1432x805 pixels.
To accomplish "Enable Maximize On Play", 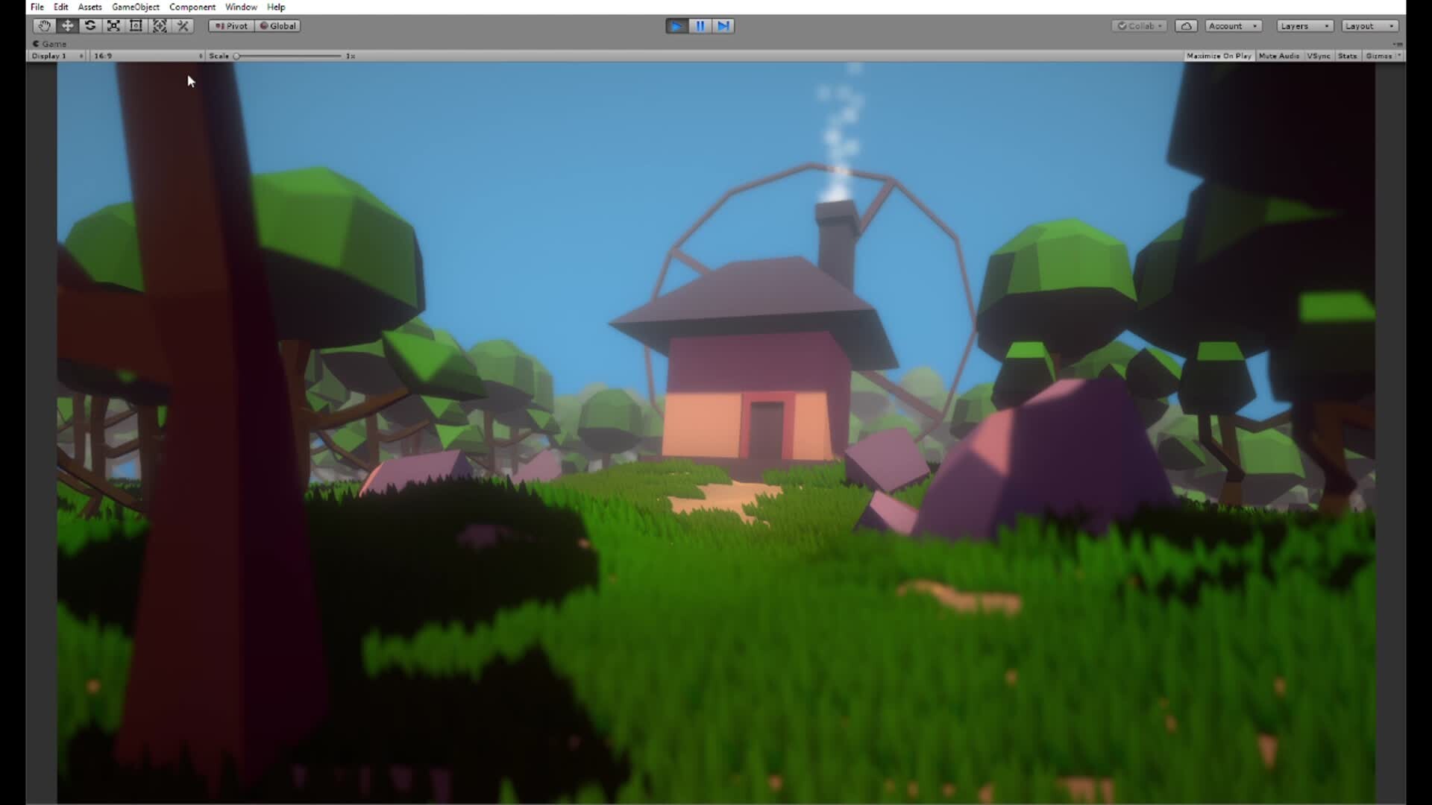I will point(1219,55).
